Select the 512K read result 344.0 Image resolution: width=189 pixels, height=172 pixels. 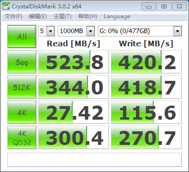click(74, 87)
